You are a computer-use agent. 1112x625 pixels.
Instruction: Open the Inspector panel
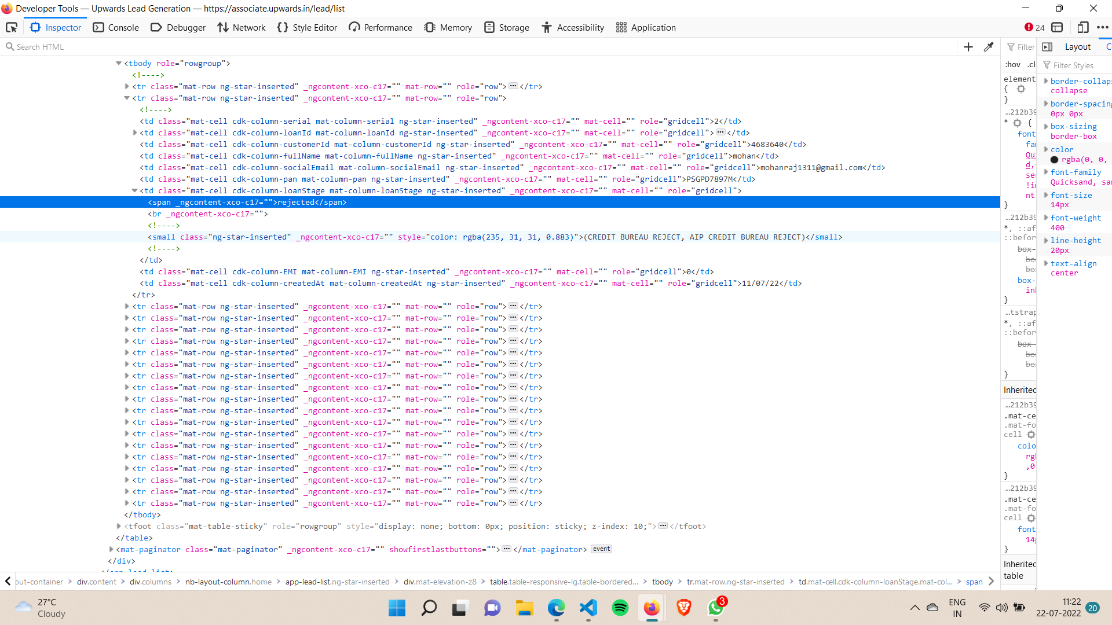[x=56, y=27]
